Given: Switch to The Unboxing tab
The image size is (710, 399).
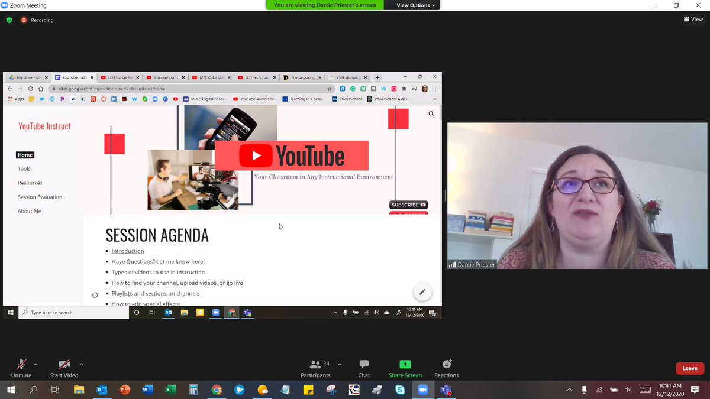Looking at the screenshot, I should (303, 77).
